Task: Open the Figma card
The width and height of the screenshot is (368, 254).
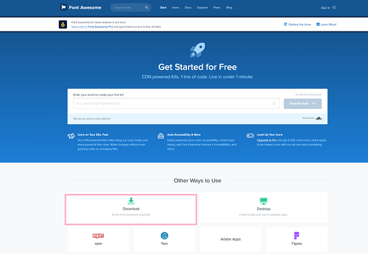Action: (x=296, y=239)
